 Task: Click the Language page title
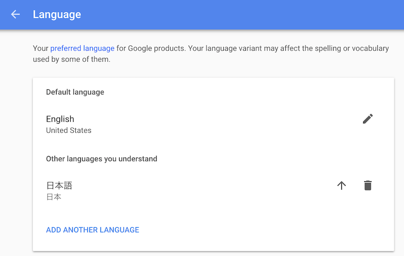click(57, 14)
